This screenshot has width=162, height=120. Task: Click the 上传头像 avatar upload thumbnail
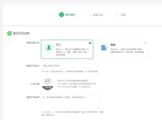[48, 84]
